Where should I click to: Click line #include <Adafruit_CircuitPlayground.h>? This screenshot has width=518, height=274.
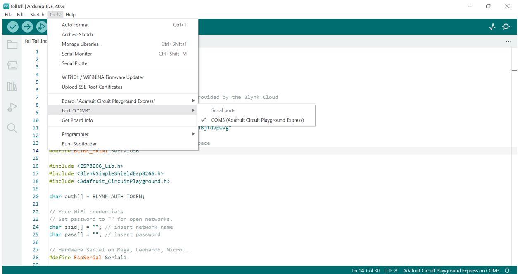pyautogui.click(x=109, y=181)
